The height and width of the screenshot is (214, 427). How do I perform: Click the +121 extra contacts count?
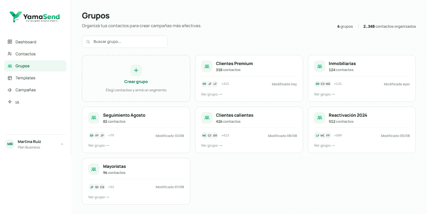338,84
